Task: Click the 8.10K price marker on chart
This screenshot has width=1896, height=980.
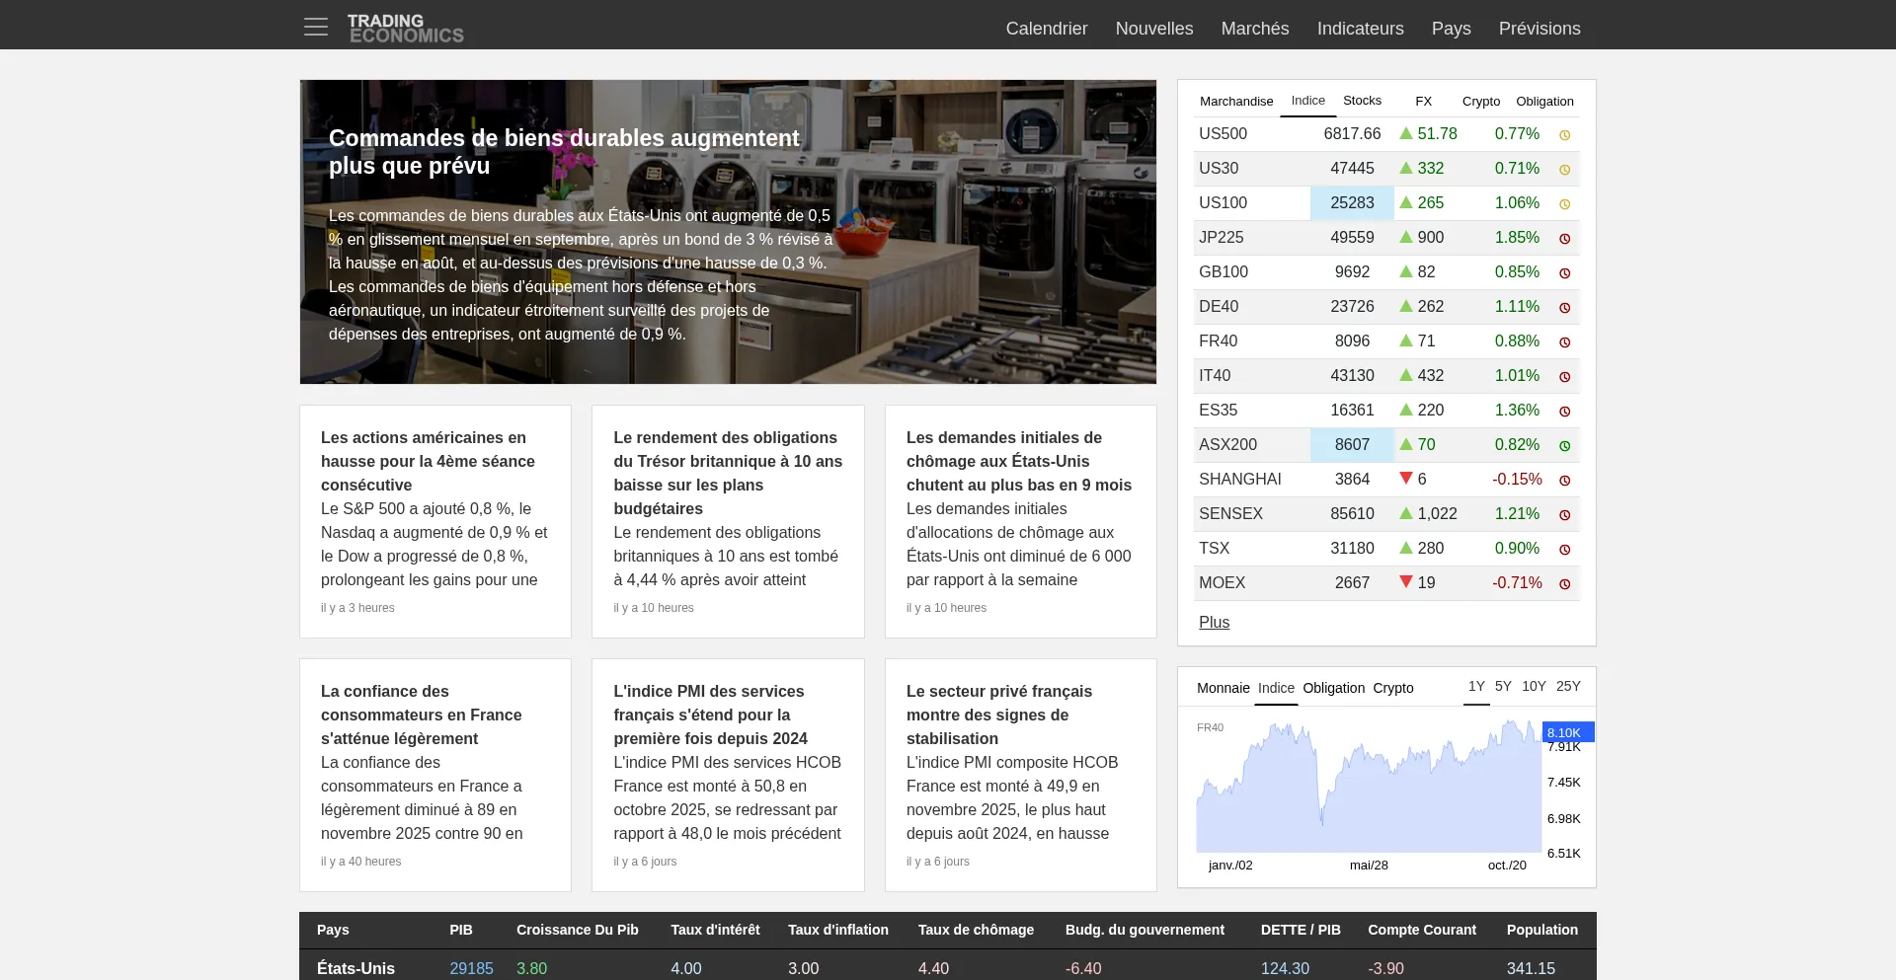Action: click(1567, 732)
